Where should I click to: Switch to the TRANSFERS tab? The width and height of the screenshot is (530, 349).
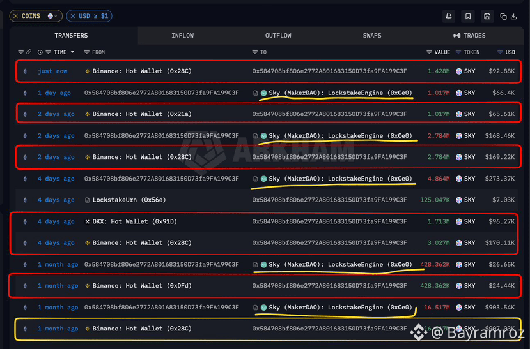coord(72,35)
